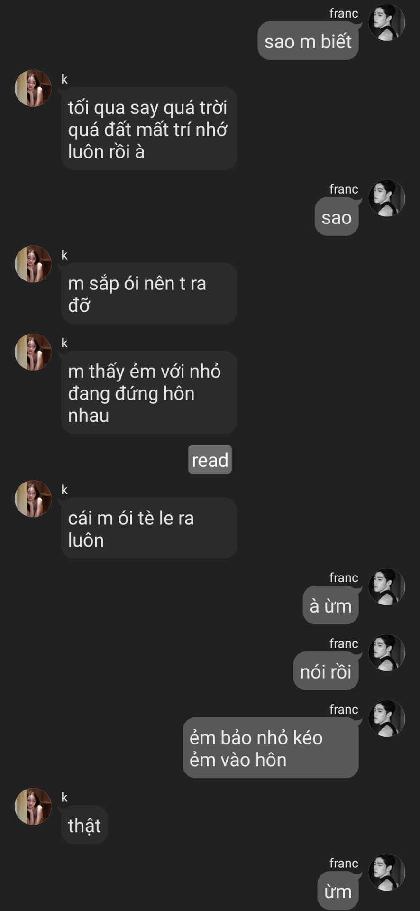
Task: Select the "thật" message bubble
Action: 84,825
